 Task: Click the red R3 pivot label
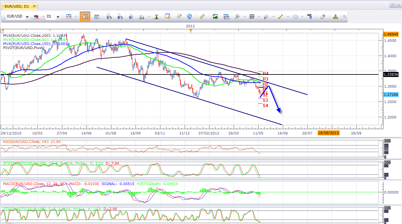(265, 79)
